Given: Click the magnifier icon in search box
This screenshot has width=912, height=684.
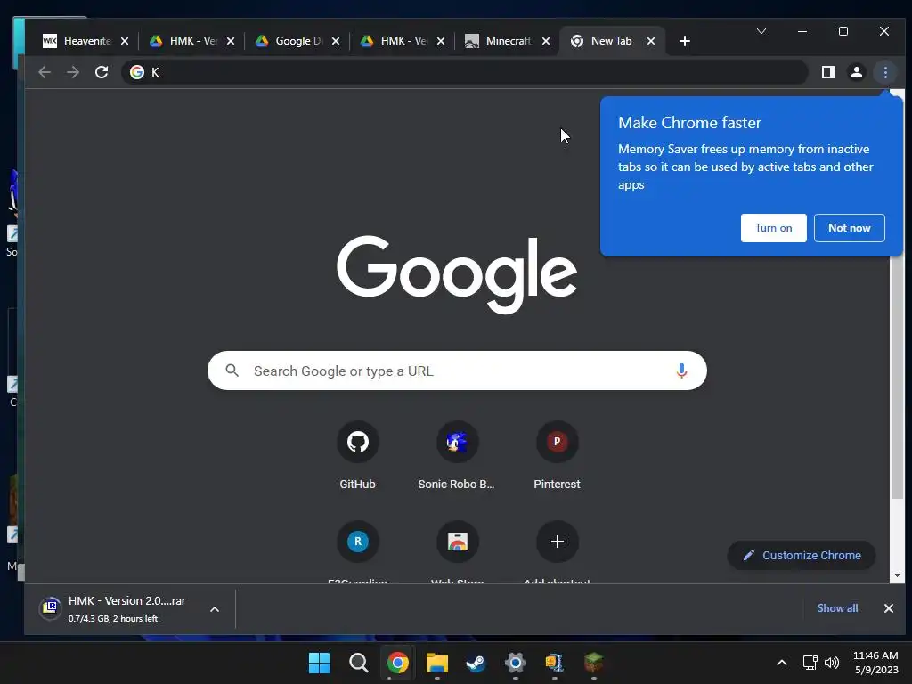Looking at the screenshot, I should (x=232, y=370).
